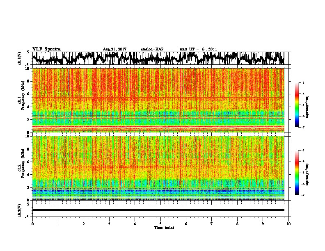Click the red horizontal band near 1 kHz in ch.1
The height and width of the screenshot is (251, 325).
[x=158, y=126]
